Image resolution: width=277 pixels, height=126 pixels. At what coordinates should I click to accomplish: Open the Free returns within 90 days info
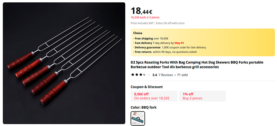[x=165, y=52]
